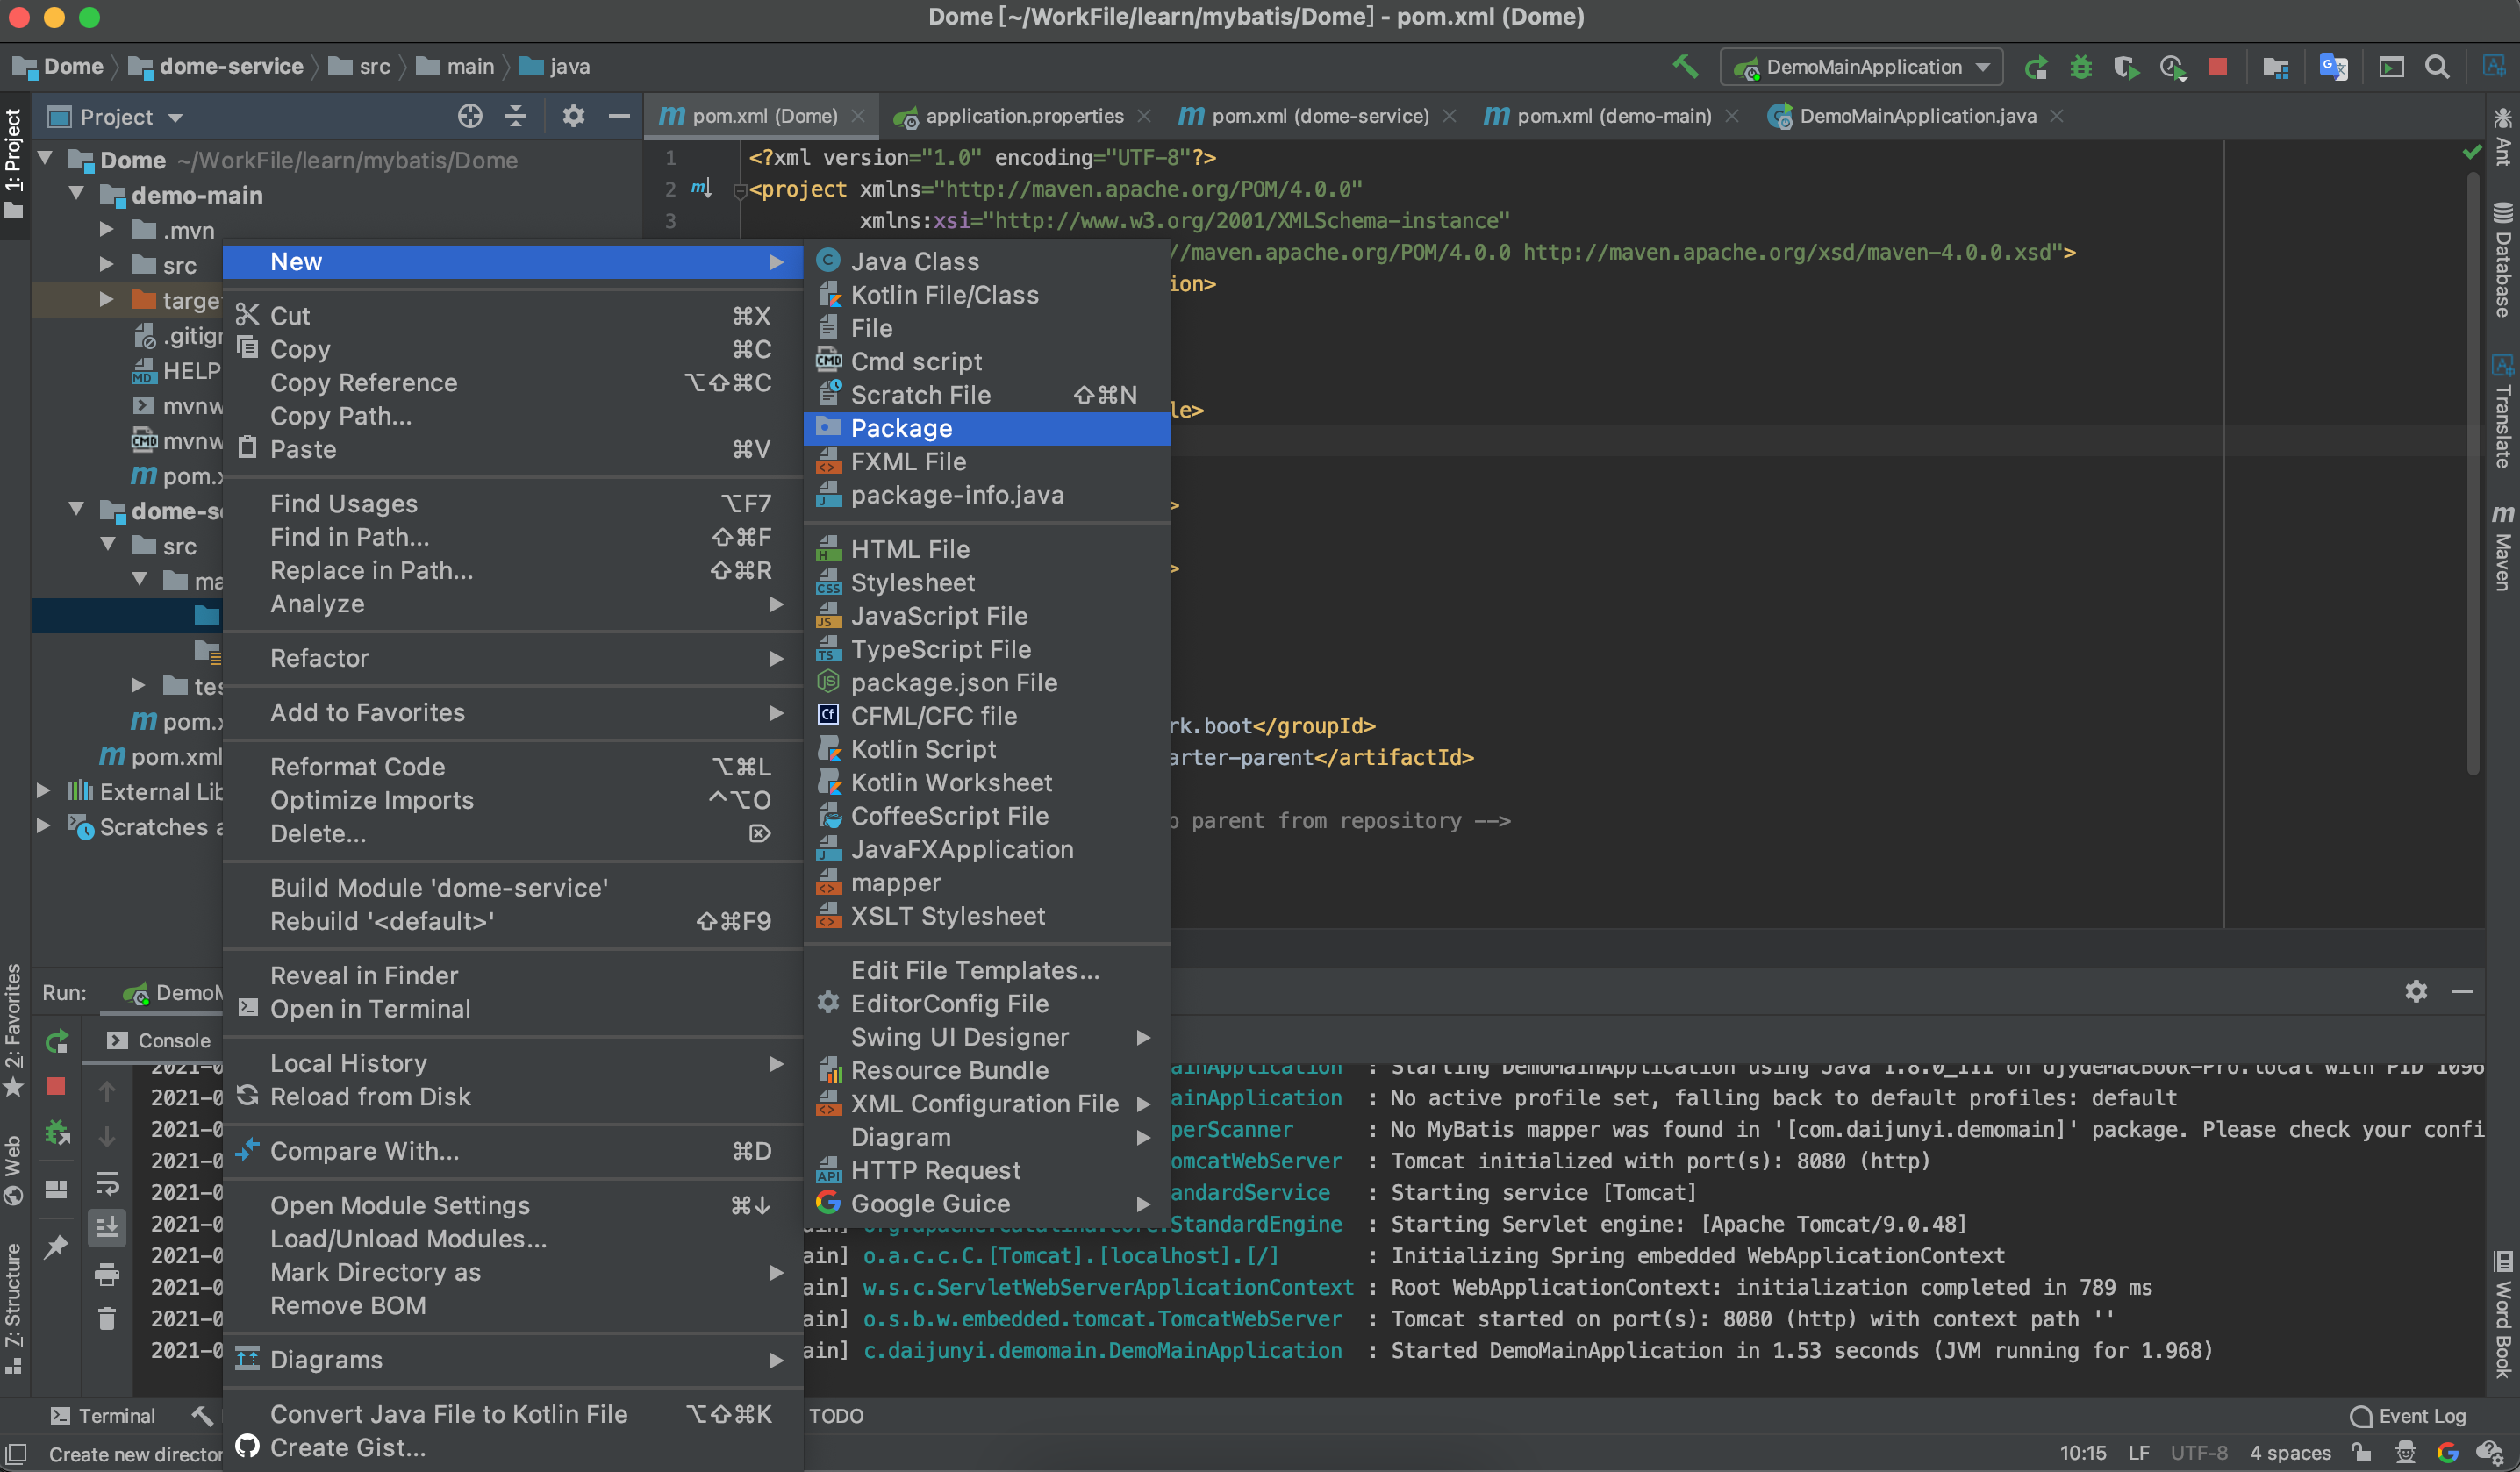This screenshot has height=1472, width=2520.
Task: Click the Print icon in Run panel
Action: (x=107, y=1274)
